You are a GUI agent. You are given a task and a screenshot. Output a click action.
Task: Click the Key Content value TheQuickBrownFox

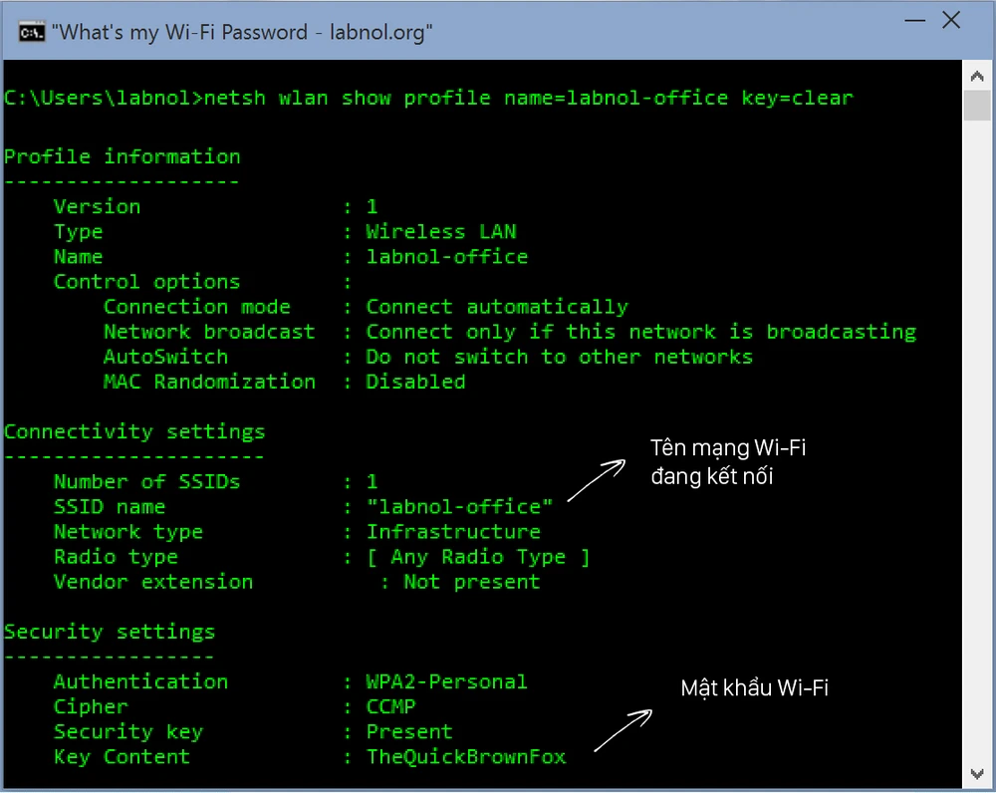click(x=466, y=756)
